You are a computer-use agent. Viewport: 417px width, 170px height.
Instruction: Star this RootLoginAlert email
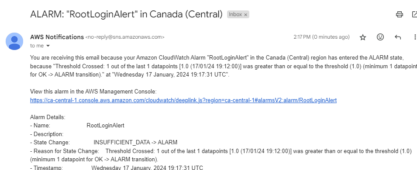pyautogui.click(x=363, y=37)
